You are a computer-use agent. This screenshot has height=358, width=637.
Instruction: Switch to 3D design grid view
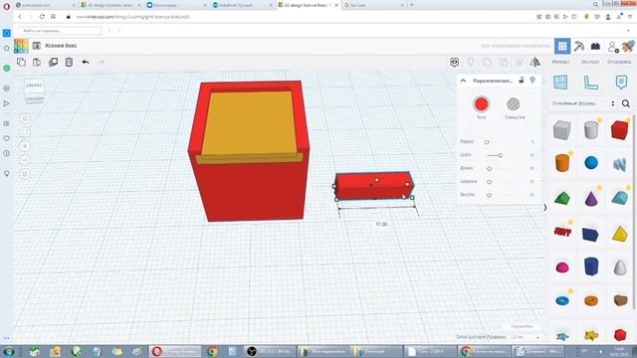click(x=562, y=46)
